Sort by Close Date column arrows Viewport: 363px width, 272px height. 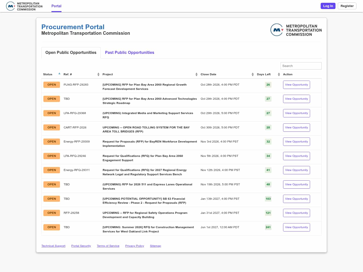click(253, 74)
